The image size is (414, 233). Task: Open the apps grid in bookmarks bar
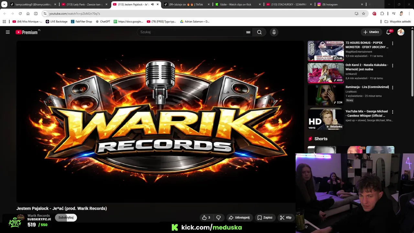tap(4, 22)
